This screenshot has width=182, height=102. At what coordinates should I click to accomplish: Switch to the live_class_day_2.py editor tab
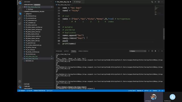pos(63,2)
